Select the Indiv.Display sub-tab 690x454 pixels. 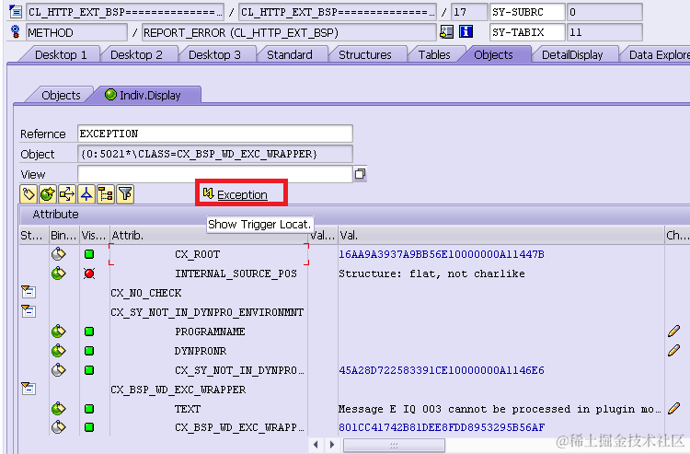150,95
